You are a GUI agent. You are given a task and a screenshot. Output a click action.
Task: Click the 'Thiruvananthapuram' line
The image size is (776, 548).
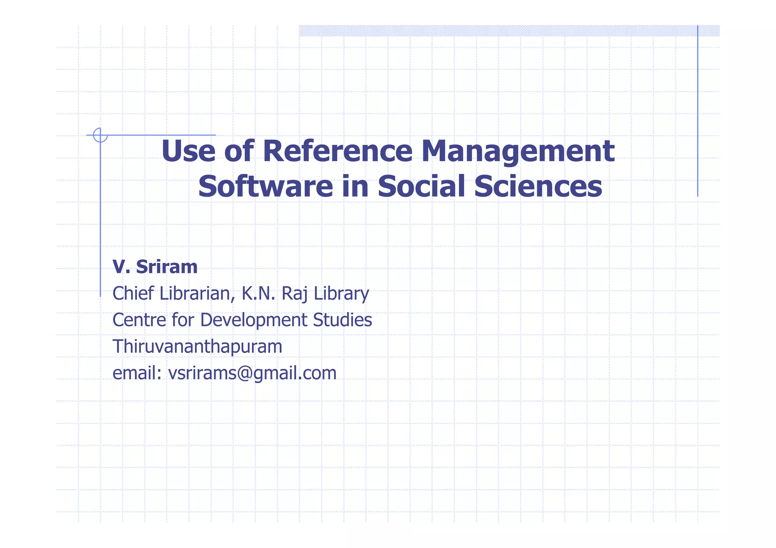pos(197,347)
